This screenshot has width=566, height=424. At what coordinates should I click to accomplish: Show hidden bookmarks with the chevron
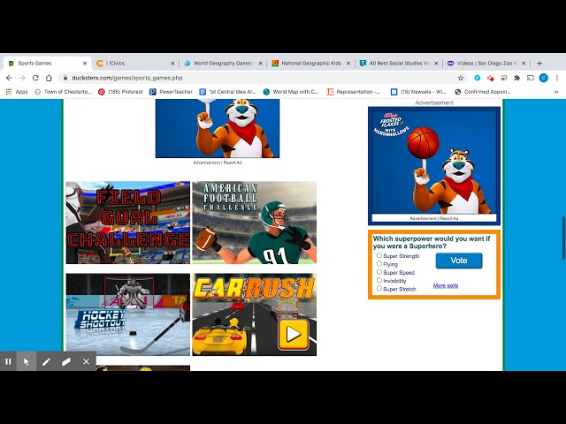tap(556, 92)
